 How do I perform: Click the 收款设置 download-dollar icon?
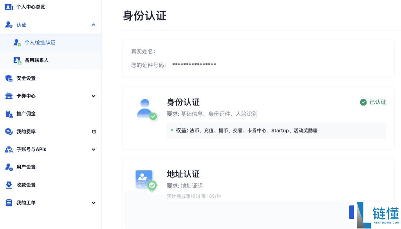coord(9,185)
